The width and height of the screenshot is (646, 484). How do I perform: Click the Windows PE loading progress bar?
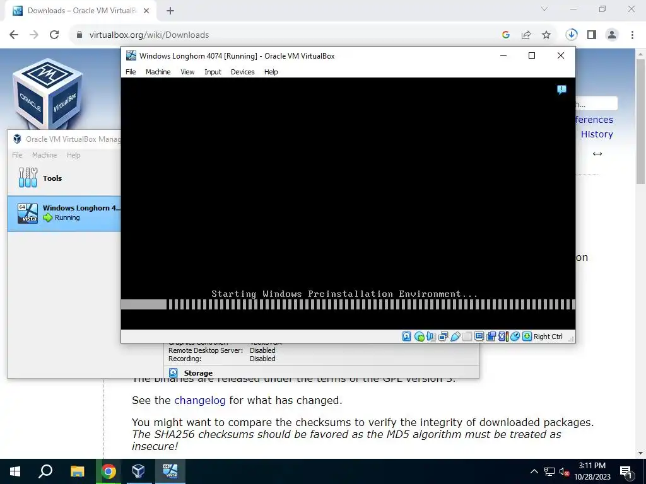[348, 304]
